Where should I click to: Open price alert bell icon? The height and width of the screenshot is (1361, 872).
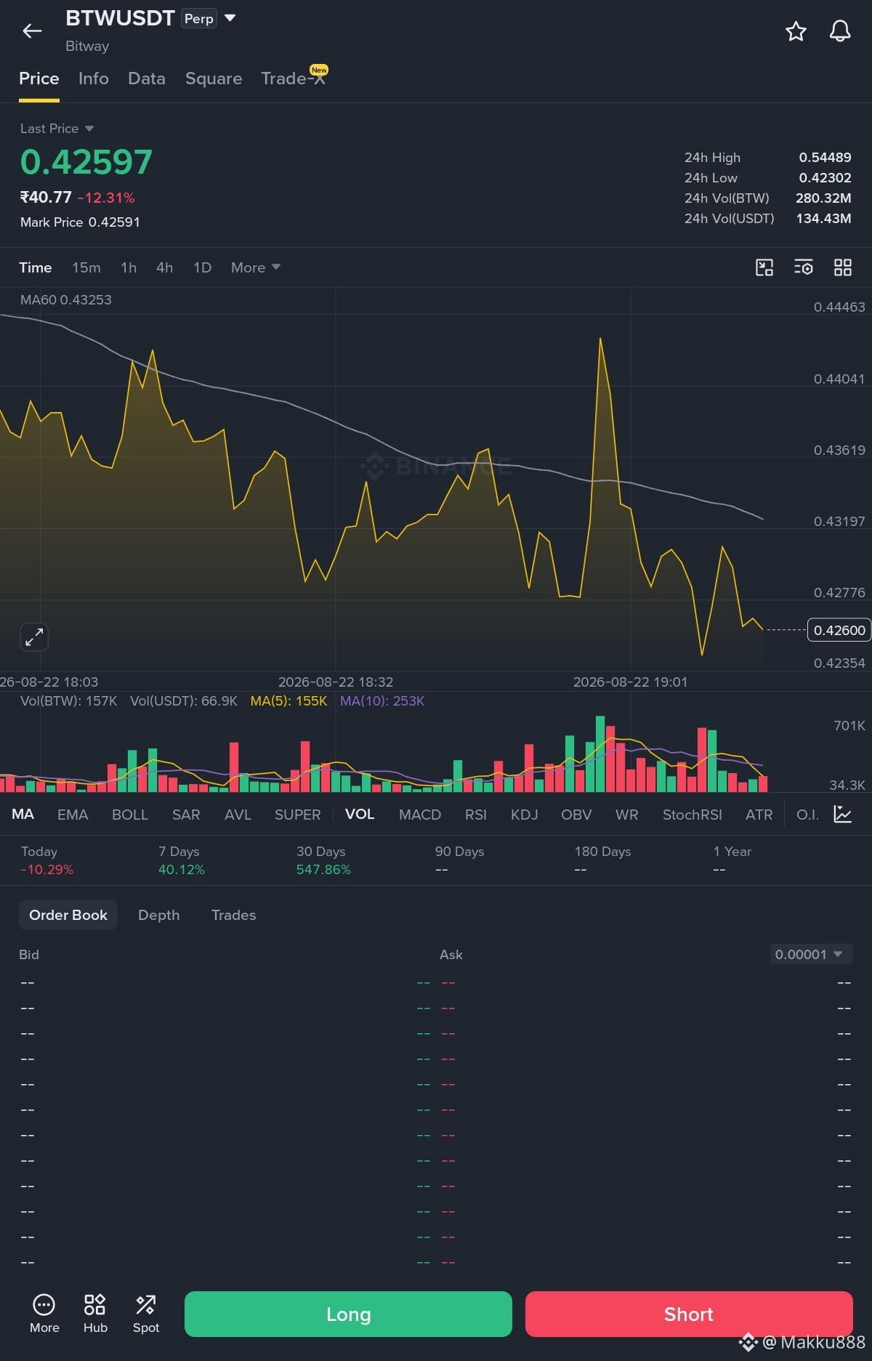click(840, 31)
